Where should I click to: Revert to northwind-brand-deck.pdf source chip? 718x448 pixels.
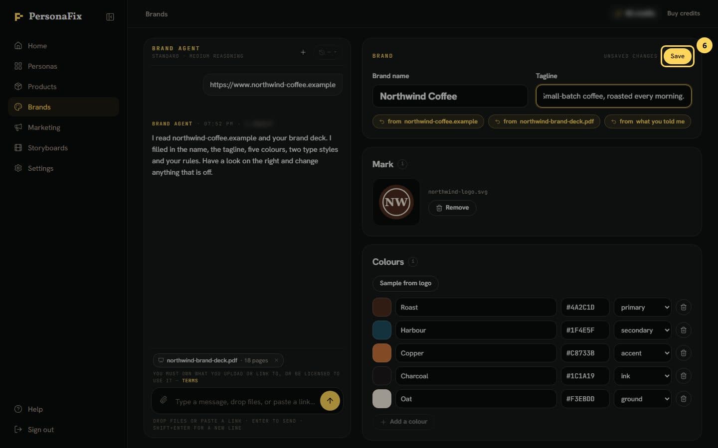pos(544,121)
